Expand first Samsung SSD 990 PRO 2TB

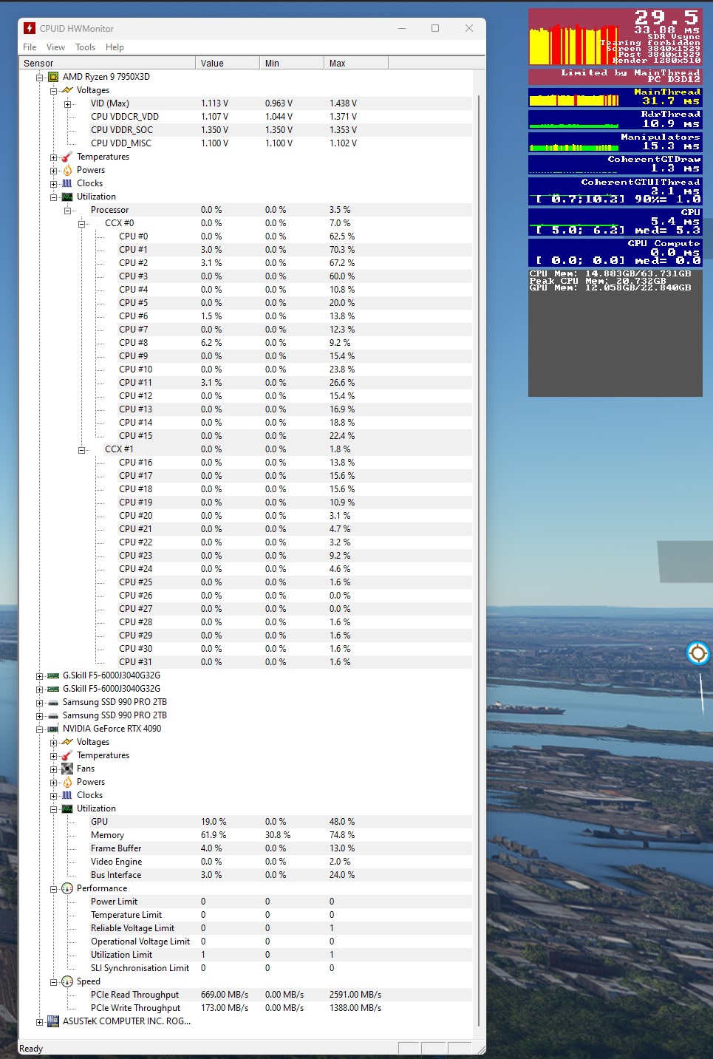point(40,703)
